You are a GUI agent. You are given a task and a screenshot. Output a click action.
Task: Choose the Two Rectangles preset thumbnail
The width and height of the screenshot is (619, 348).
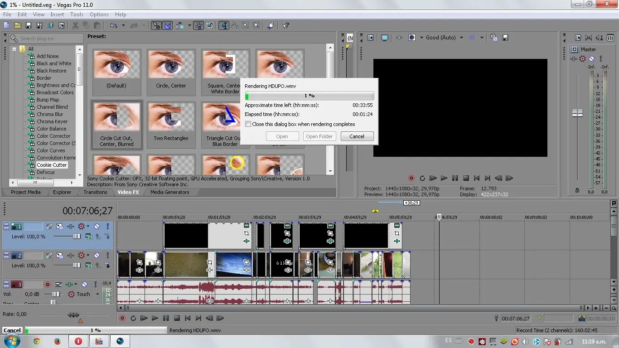[171, 125]
